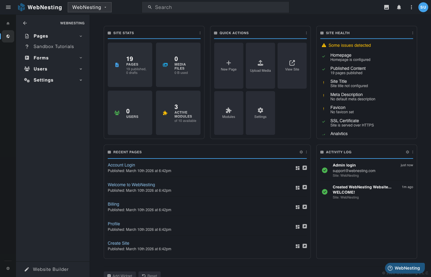Open Modules from Quick Actions
The height and width of the screenshot is (277, 431).
pos(228,113)
